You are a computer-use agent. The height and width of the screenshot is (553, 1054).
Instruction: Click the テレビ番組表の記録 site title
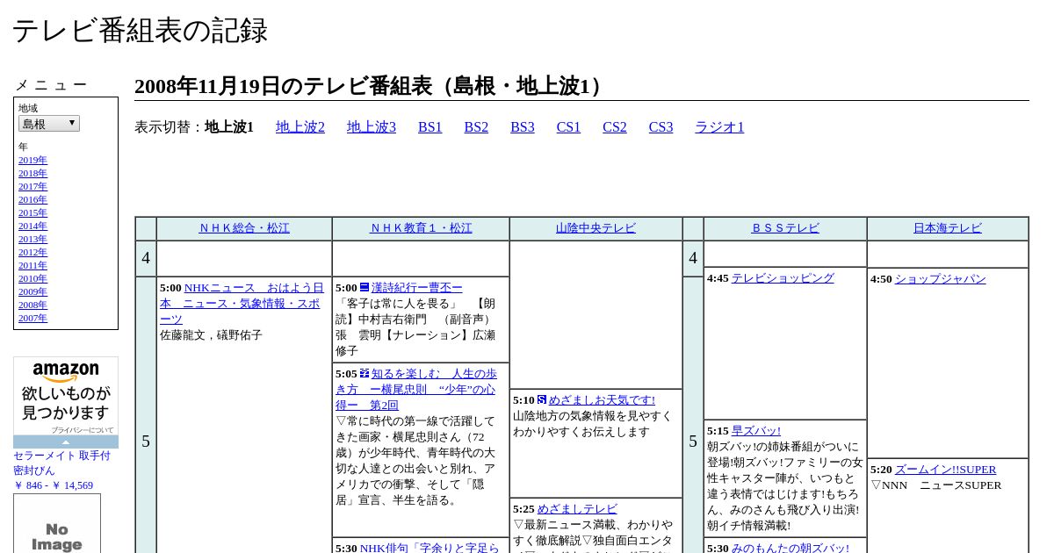[140, 31]
